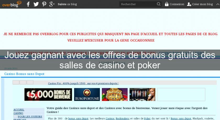Click the second small grey toolbar button

[23, 82]
